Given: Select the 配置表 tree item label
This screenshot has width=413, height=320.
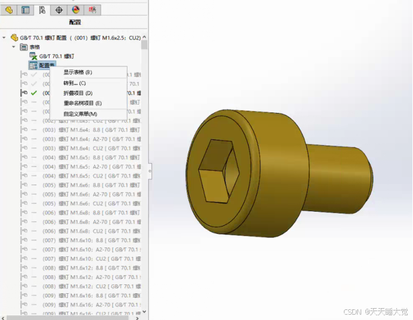Looking at the screenshot, I should (46, 65).
